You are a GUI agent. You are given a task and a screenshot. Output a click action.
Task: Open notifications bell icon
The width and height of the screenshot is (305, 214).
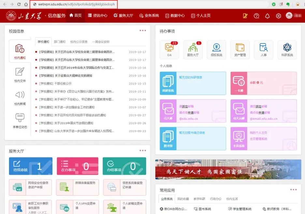pos(268,16)
